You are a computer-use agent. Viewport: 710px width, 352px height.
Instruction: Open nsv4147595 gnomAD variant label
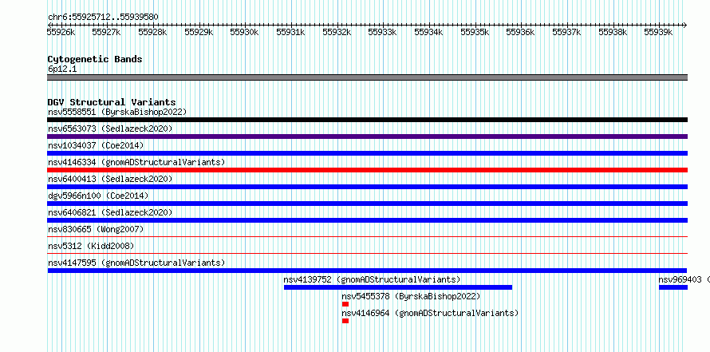coord(136,263)
